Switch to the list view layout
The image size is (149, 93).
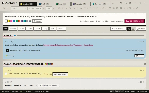coord(129,29)
